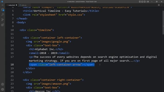Open the Source Control view
Viewport: 164px width, 92px height.
click(x=3, y=20)
